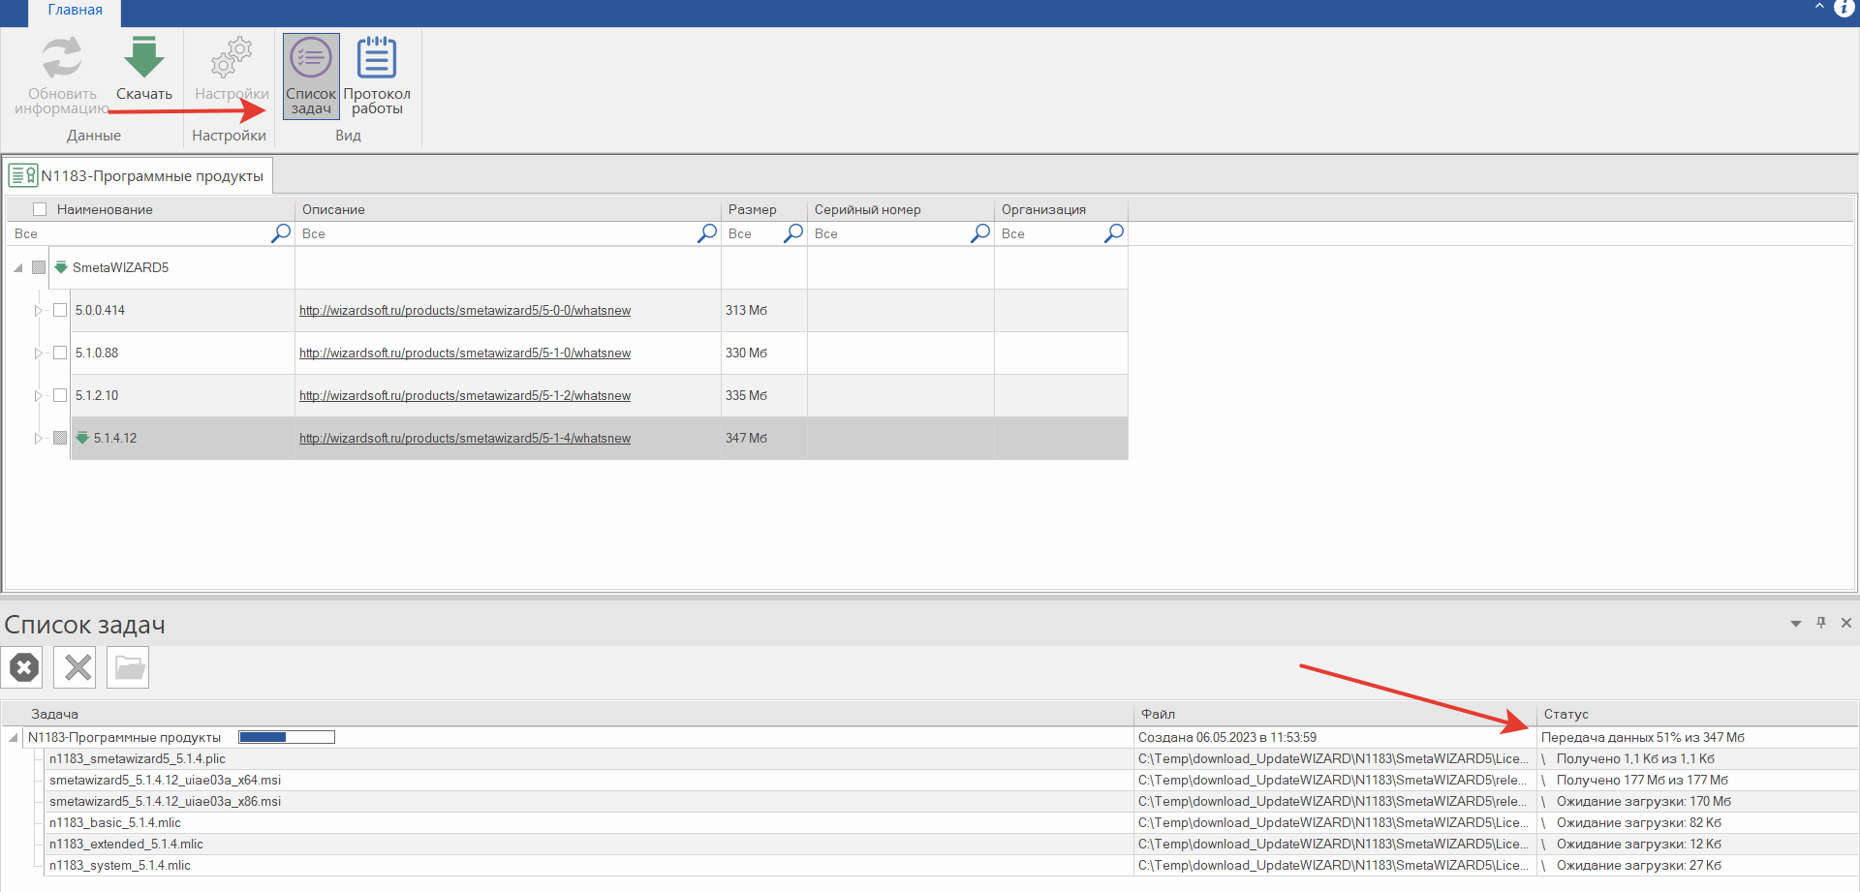Viewport: 1860px width, 892px height.
Task: Check the 5.0.0.414 version checkbox
Action: [60, 310]
